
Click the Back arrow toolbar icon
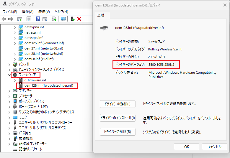point(4,19)
